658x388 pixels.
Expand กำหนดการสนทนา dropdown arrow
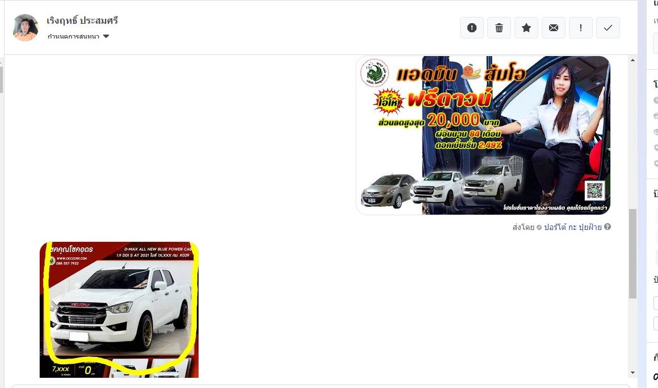tap(106, 36)
